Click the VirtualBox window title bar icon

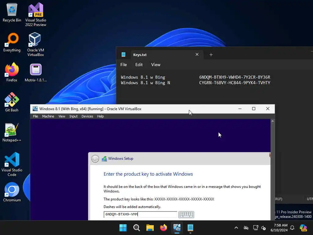point(35,109)
